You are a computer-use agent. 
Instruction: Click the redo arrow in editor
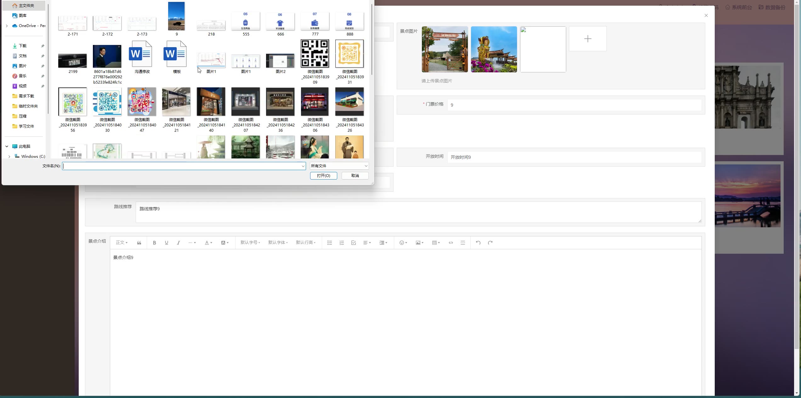pos(490,243)
